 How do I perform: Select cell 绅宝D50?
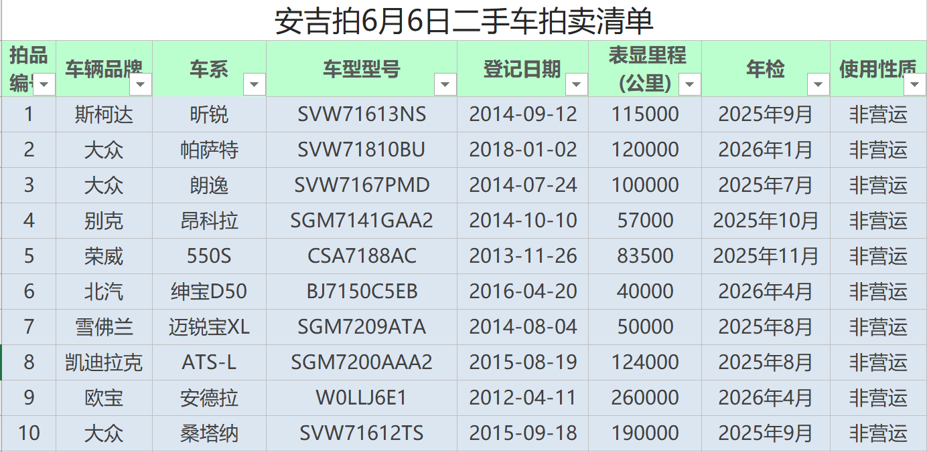tap(209, 292)
